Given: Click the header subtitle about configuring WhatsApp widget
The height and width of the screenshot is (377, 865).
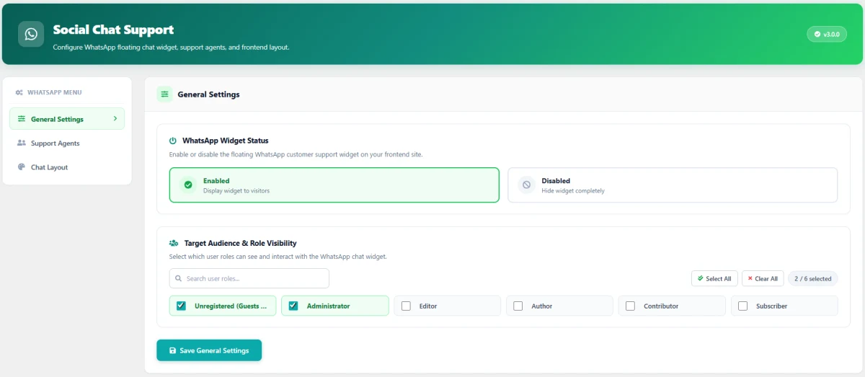Looking at the screenshot, I should coord(171,47).
